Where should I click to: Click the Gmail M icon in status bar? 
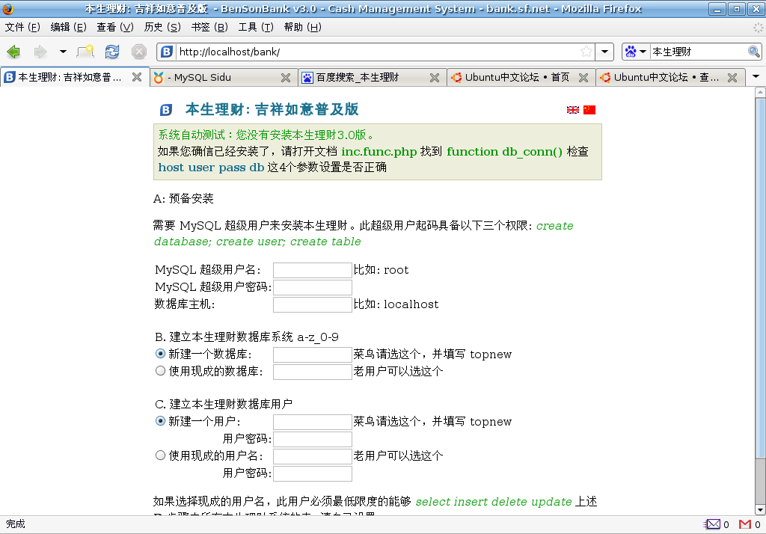tap(745, 524)
